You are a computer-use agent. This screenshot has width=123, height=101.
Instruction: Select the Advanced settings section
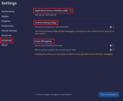7,40
